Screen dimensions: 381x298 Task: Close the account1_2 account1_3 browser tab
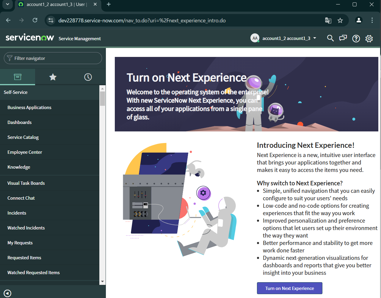[95, 4]
